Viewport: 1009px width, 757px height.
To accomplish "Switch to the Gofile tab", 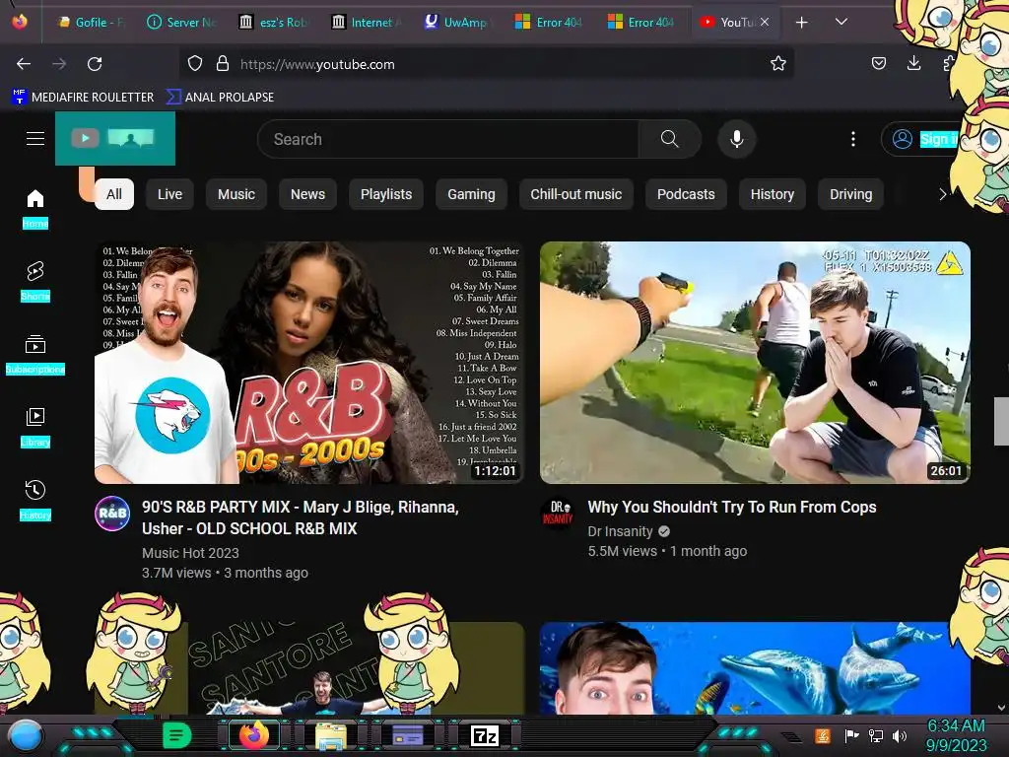I will tap(92, 23).
